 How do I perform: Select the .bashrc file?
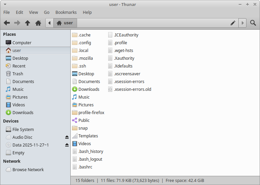82,167
